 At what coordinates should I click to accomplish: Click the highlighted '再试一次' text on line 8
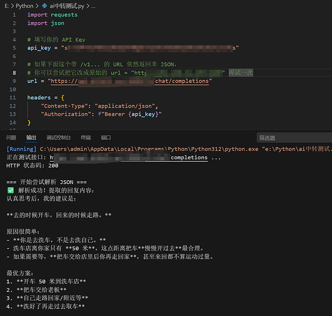241,73
